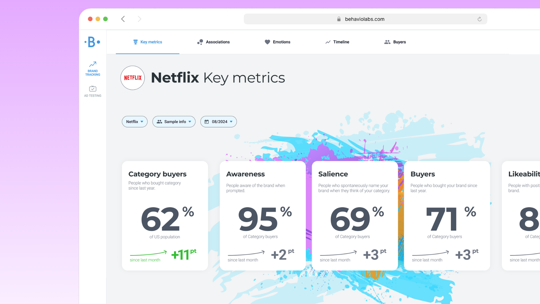Click the yellow minimize window button
This screenshot has width=540, height=304.
[98, 19]
